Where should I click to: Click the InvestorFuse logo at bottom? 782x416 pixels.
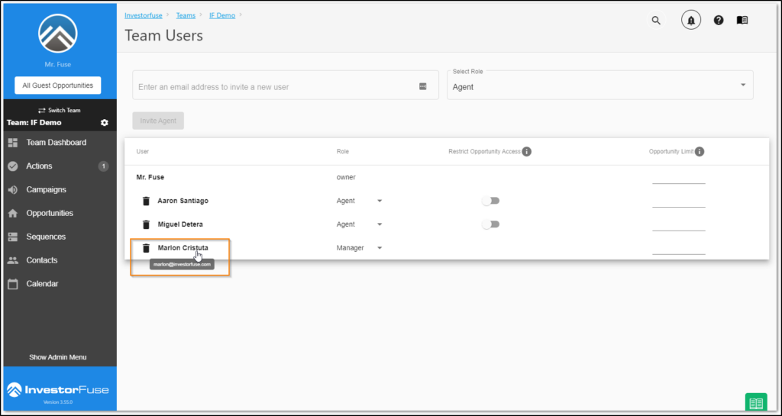(x=58, y=390)
